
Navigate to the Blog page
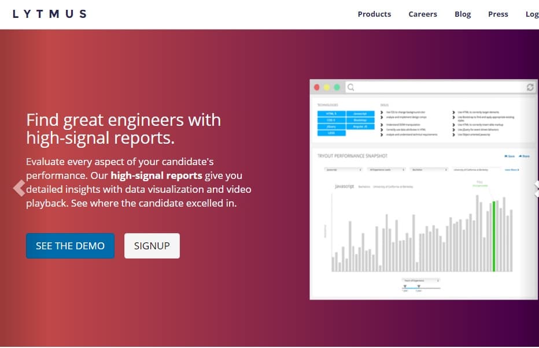click(463, 14)
